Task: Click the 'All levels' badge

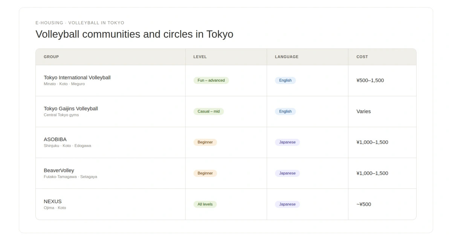Action: (205, 204)
